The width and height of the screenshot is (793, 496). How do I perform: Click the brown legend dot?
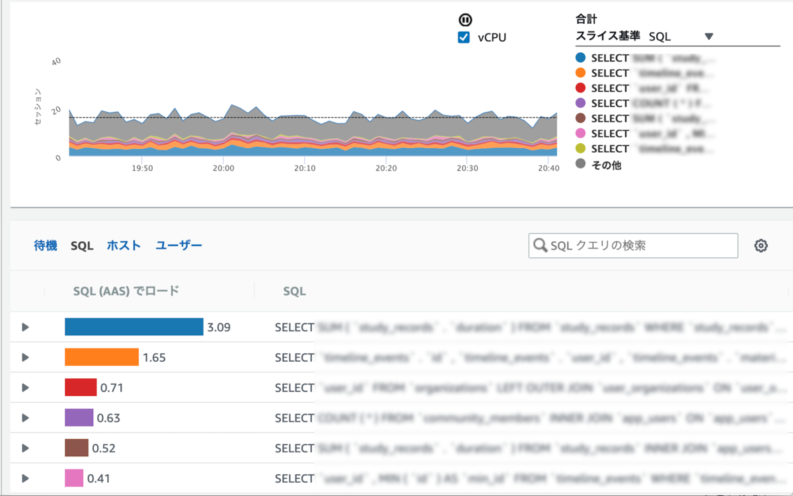[x=581, y=118]
